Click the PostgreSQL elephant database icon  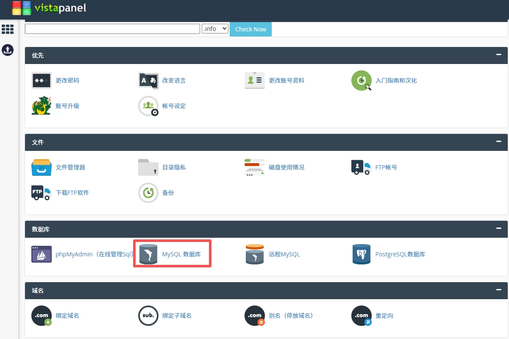361,254
